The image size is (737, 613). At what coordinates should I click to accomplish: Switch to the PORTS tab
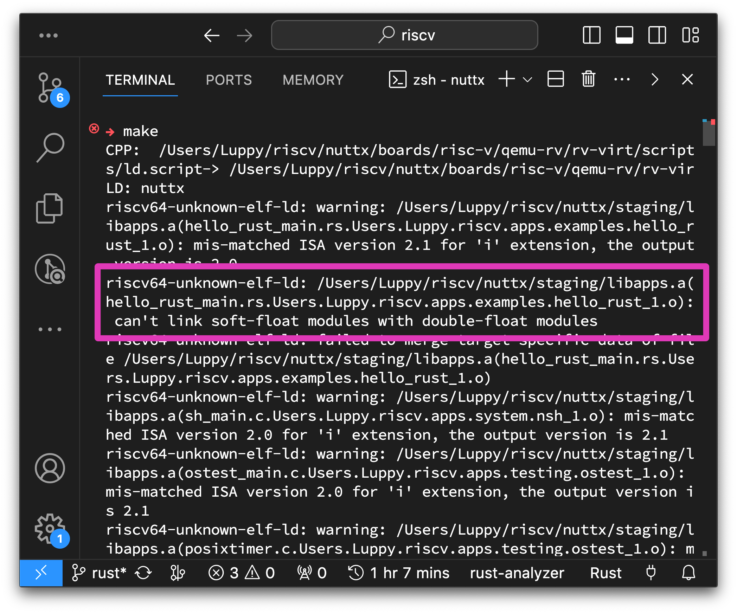click(229, 80)
